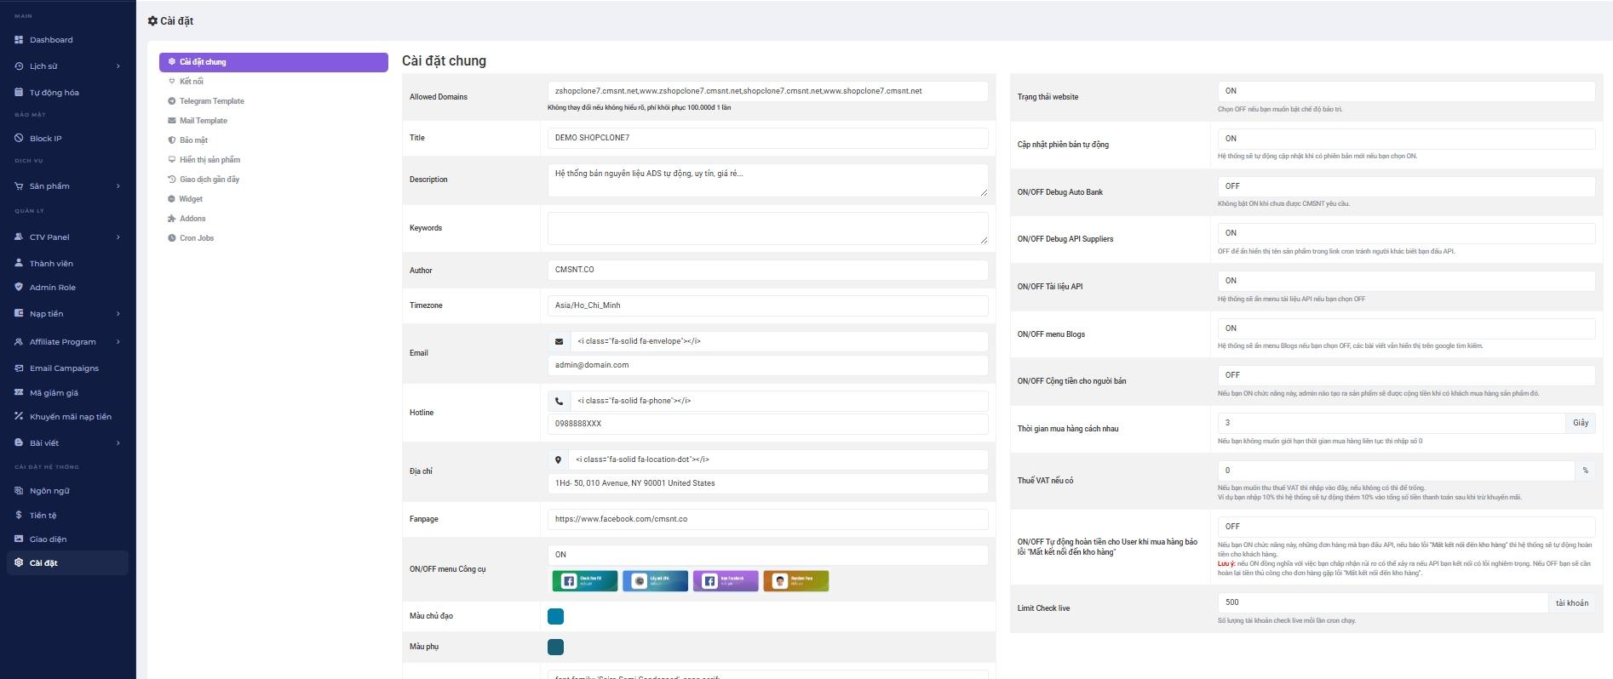The width and height of the screenshot is (1613, 679).
Task: Click the Check live FB tool thumbnail
Action: coord(584,581)
